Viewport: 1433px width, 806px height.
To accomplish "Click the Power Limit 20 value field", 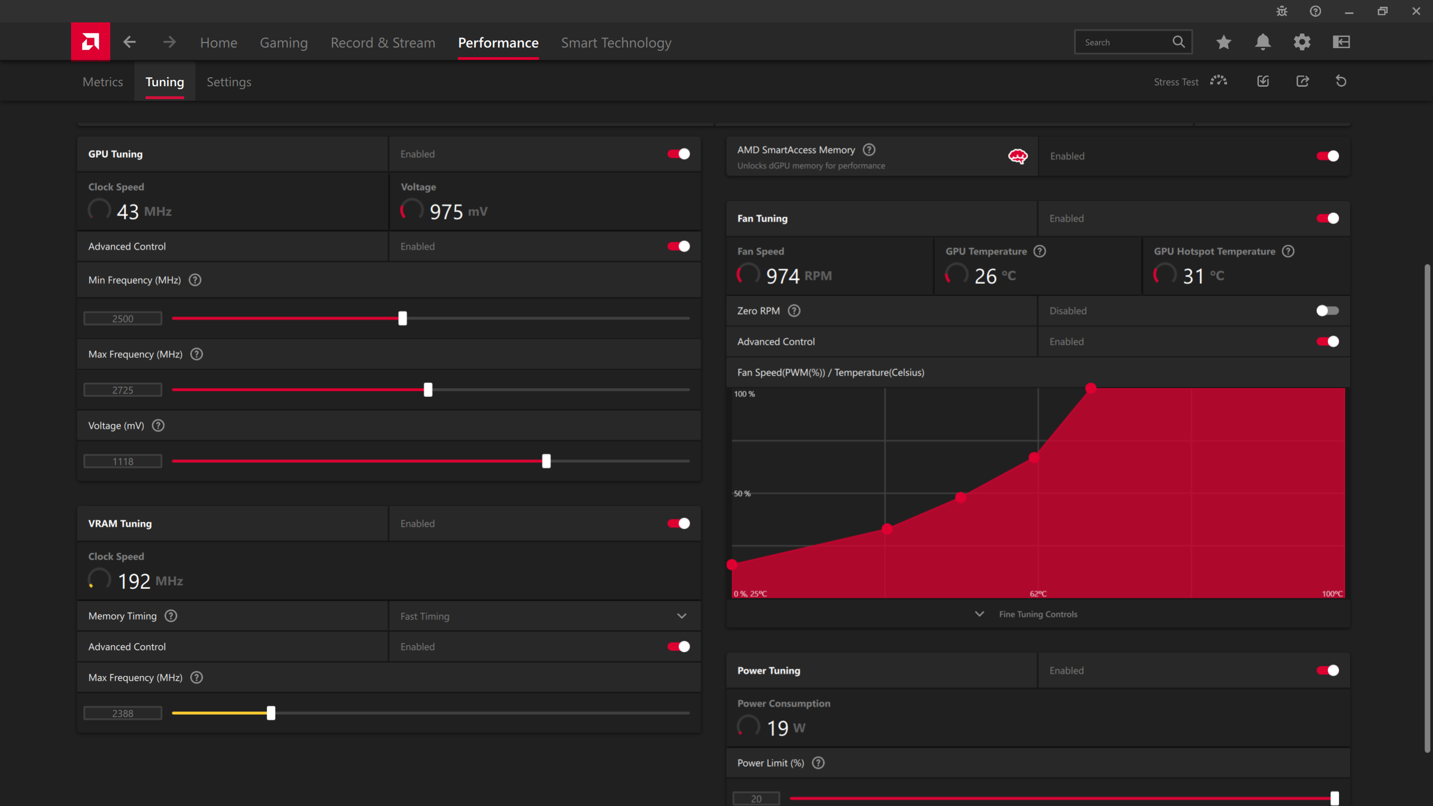I will [756, 799].
